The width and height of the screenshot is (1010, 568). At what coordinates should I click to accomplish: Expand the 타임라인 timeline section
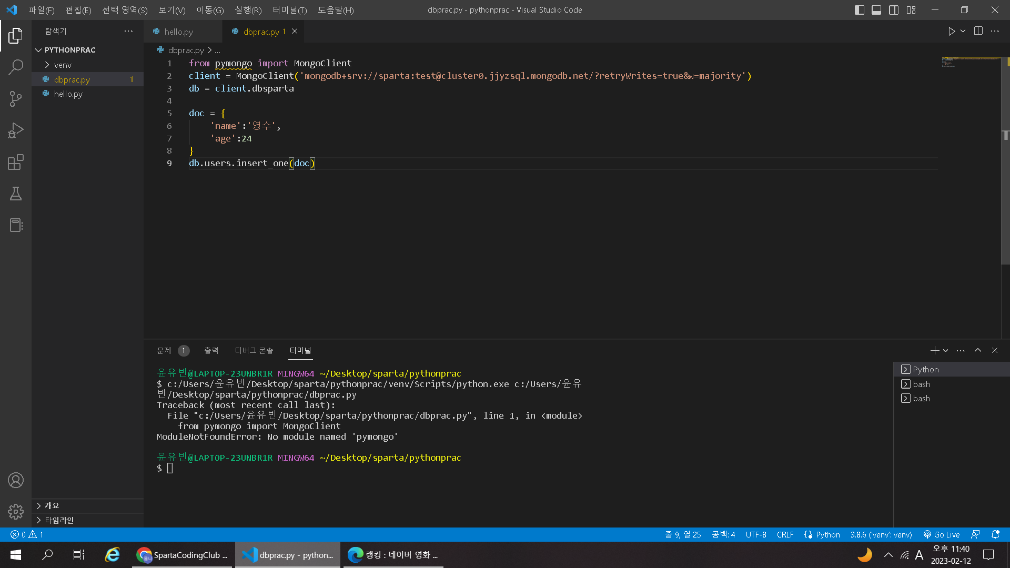point(59,521)
